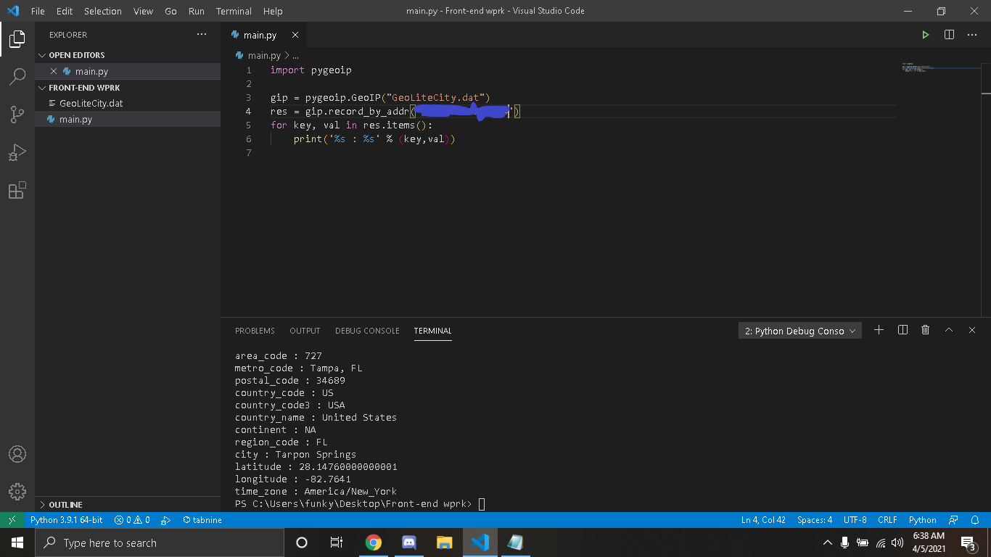This screenshot has width=991, height=557.
Task: Toggle the Explorer view icon
Action: (x=17, y=38)
